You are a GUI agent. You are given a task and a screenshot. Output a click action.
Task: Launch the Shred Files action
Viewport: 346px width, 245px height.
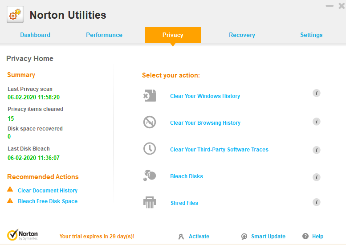point(184,203)
